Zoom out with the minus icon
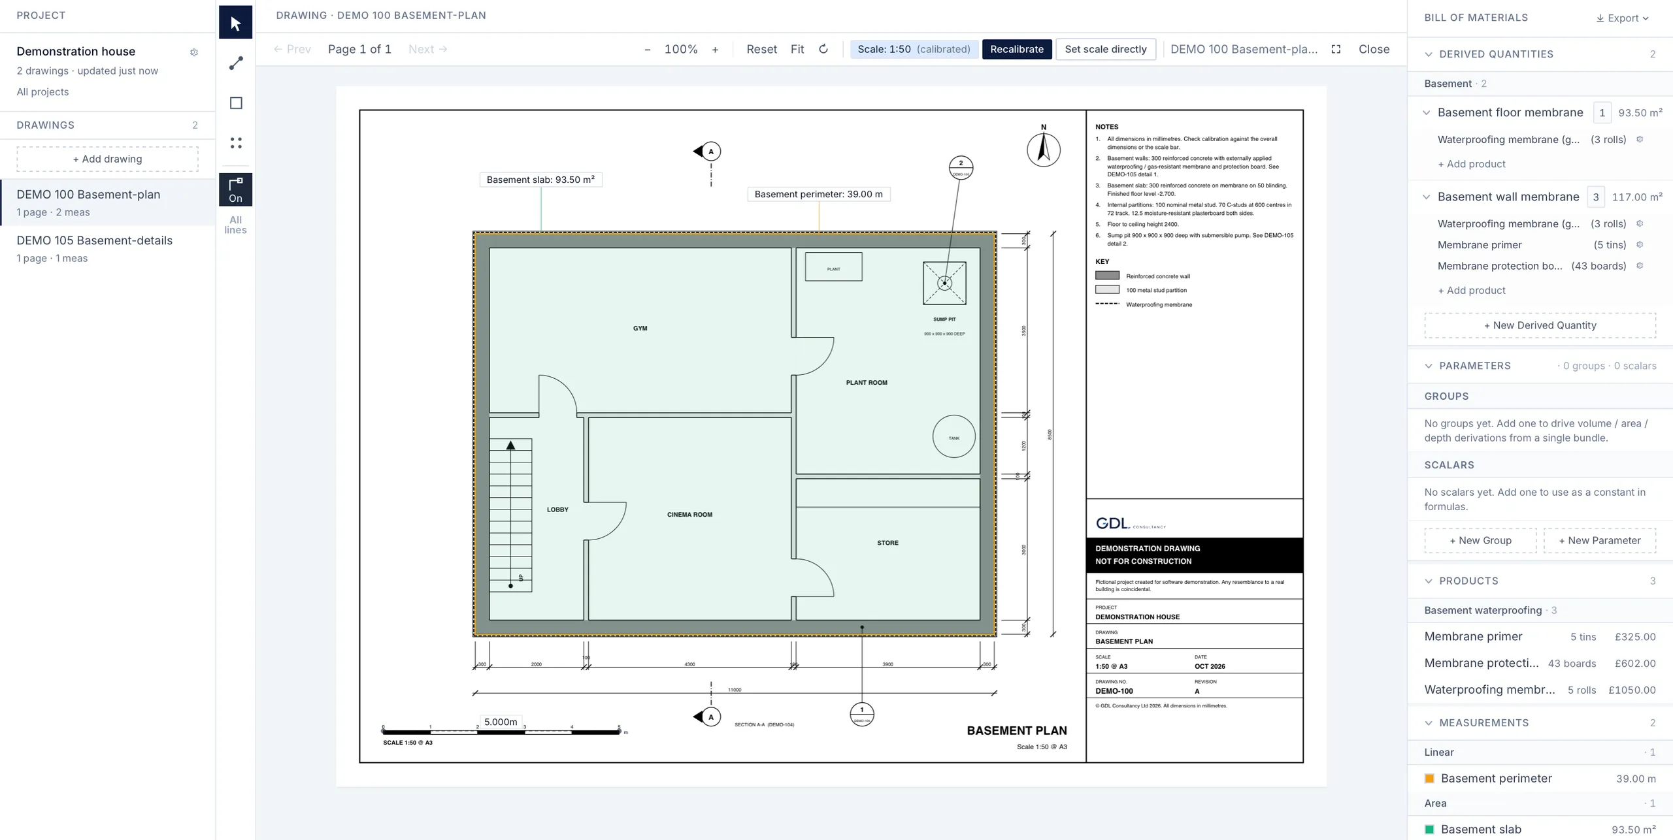Viewport: 1673px width, 840px height. click(648, 50)
